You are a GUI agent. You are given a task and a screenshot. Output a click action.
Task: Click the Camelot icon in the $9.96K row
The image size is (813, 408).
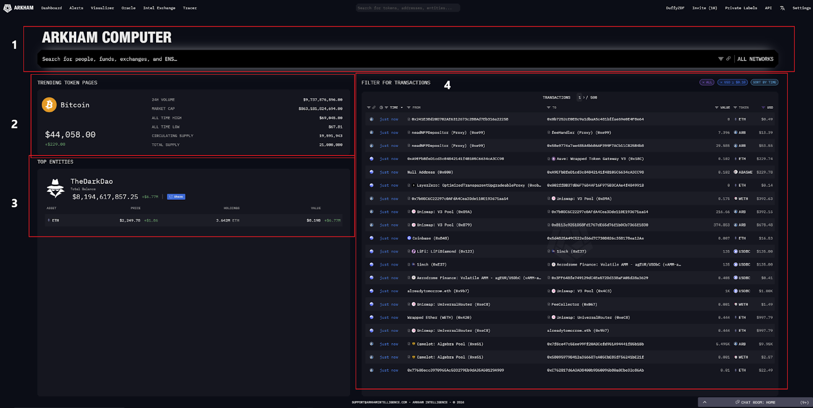[414, 344]
